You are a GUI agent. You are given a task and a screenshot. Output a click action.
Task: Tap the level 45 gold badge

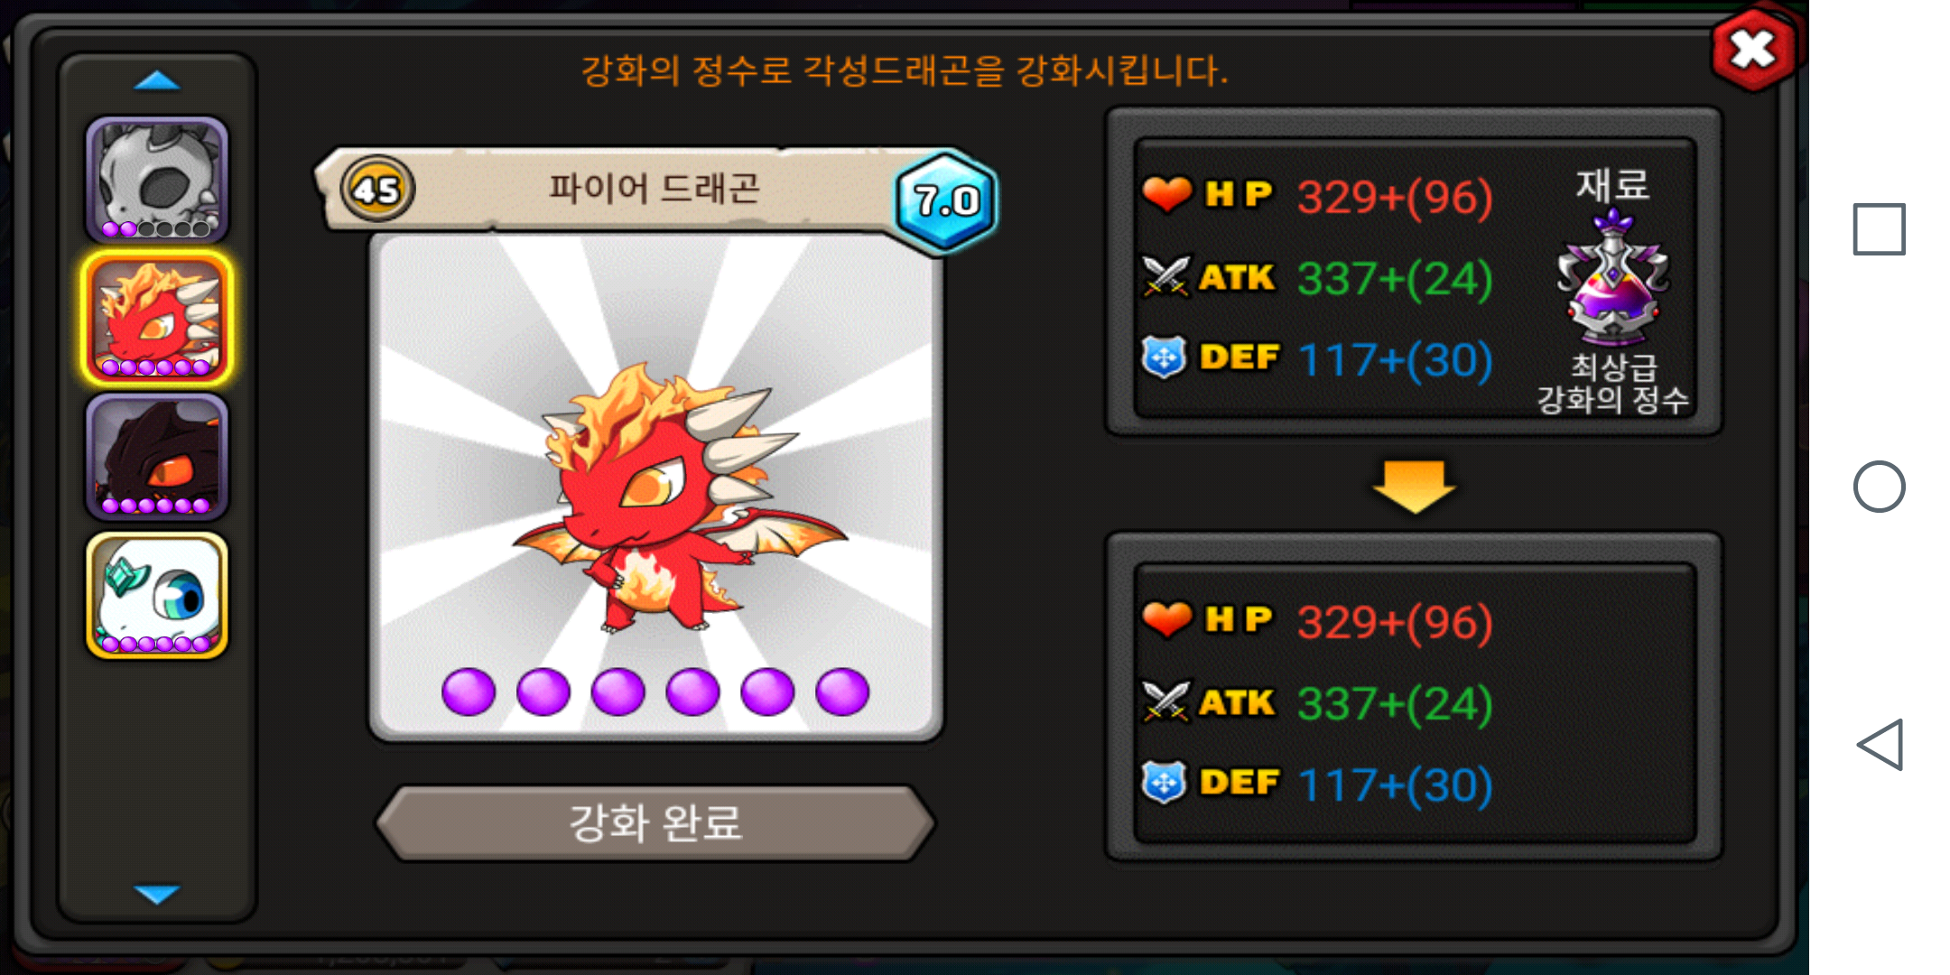(376, 190)
